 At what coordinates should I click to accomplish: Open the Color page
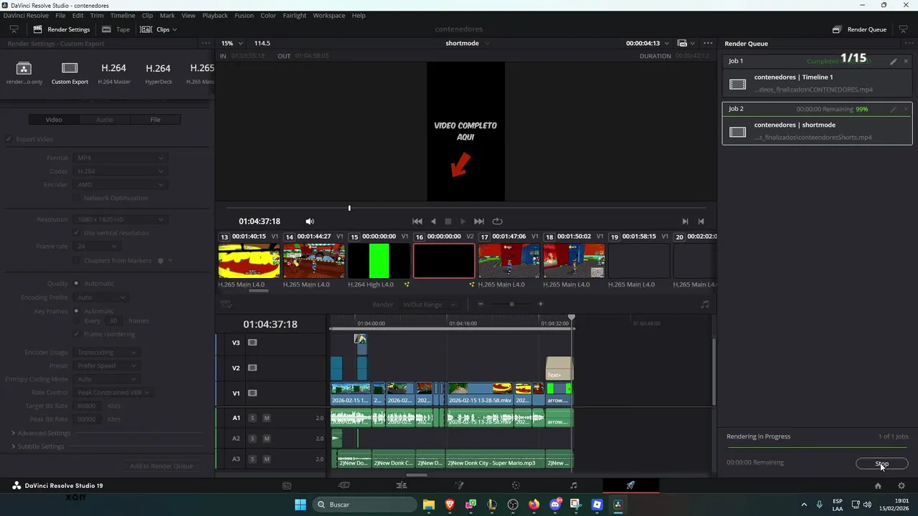click(516, 485)
